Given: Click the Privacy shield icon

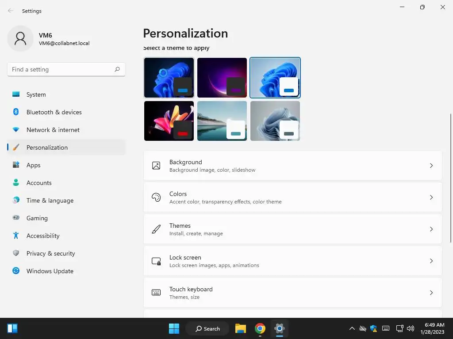Looking at the screenshot, I should tap(16, 253).
